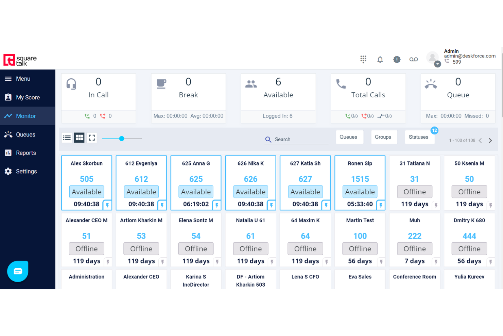
Task: Click lightning icon on Dmitry K 680 card
Action: [x=491, y=262]
